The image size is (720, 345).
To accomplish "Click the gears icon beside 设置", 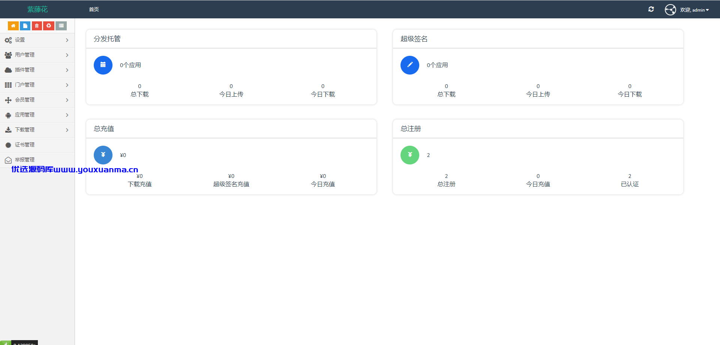I will click(x=8, y=40).
